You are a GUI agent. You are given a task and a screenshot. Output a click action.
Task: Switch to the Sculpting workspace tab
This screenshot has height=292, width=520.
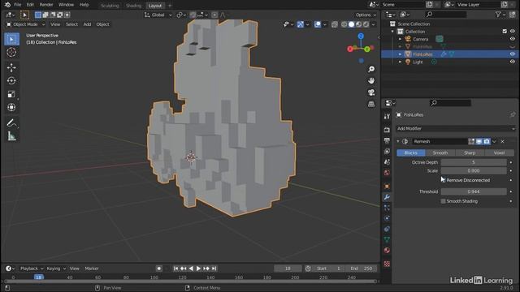[x=110, y=6]
